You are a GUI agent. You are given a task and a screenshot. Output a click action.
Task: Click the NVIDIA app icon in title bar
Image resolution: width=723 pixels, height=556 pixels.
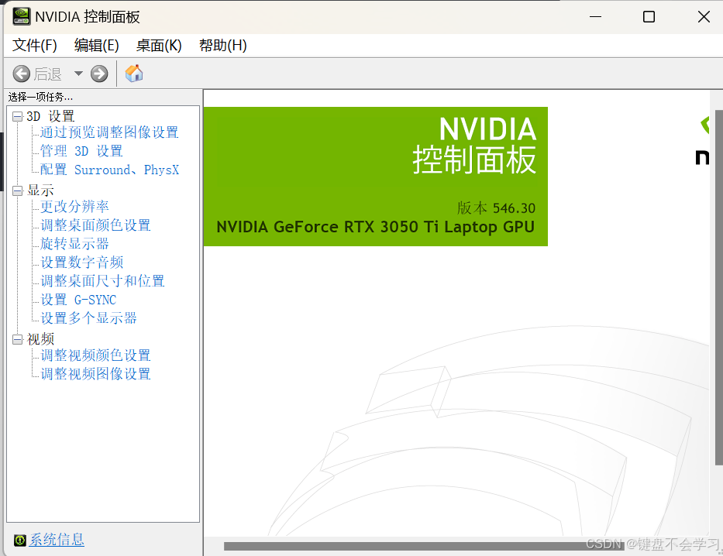coord(22,16)
